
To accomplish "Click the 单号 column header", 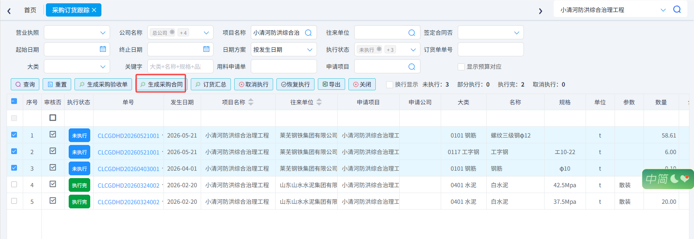I will coord(128,102).
